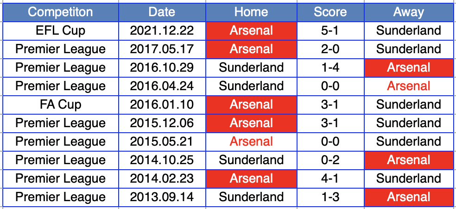Select the 1-3 score cell
The width and height of the screenshot is (456, 209).
tap(330, 197)
